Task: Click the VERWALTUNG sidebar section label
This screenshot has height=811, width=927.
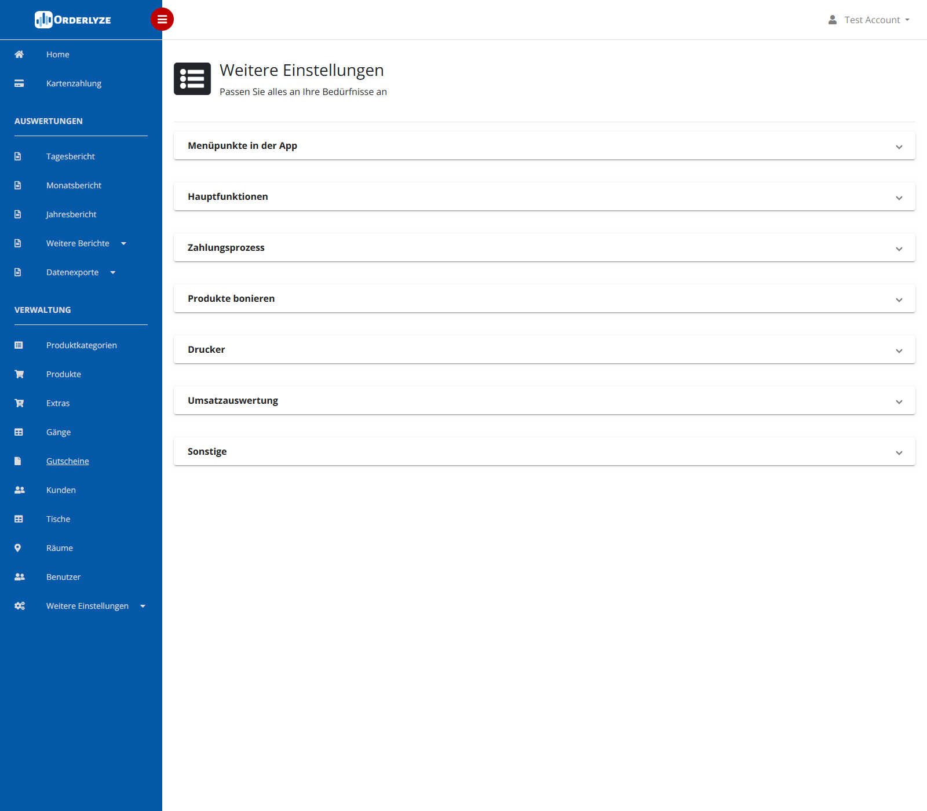Action: 43,310
